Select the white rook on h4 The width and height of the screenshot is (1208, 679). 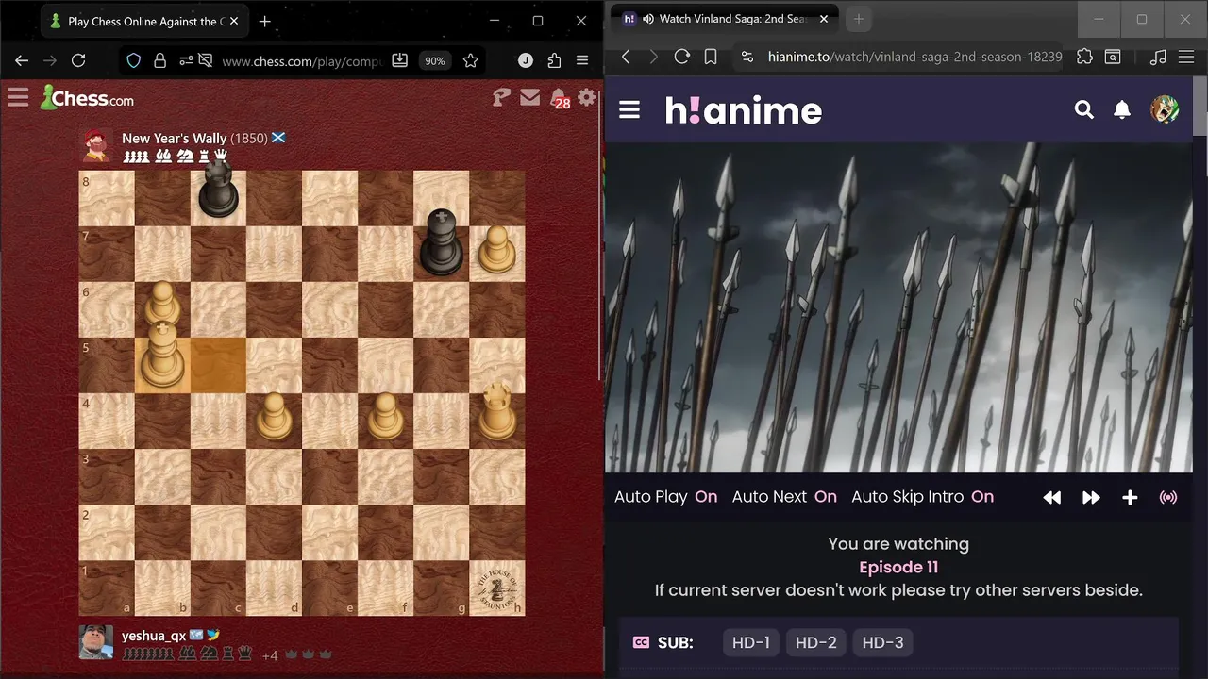click(496, 411)
